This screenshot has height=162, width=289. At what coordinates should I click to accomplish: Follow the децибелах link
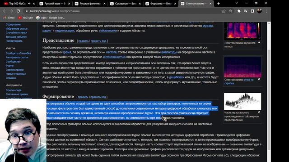pyautogui.click(x=177, y=77)
